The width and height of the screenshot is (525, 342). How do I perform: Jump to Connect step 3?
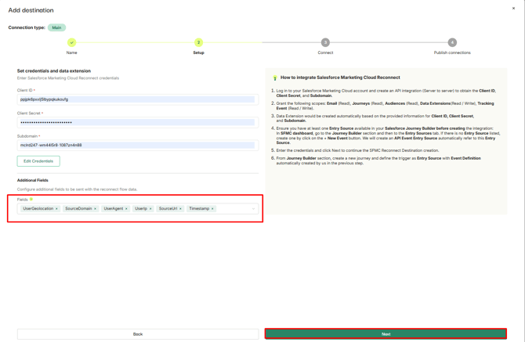click(325, 42)
